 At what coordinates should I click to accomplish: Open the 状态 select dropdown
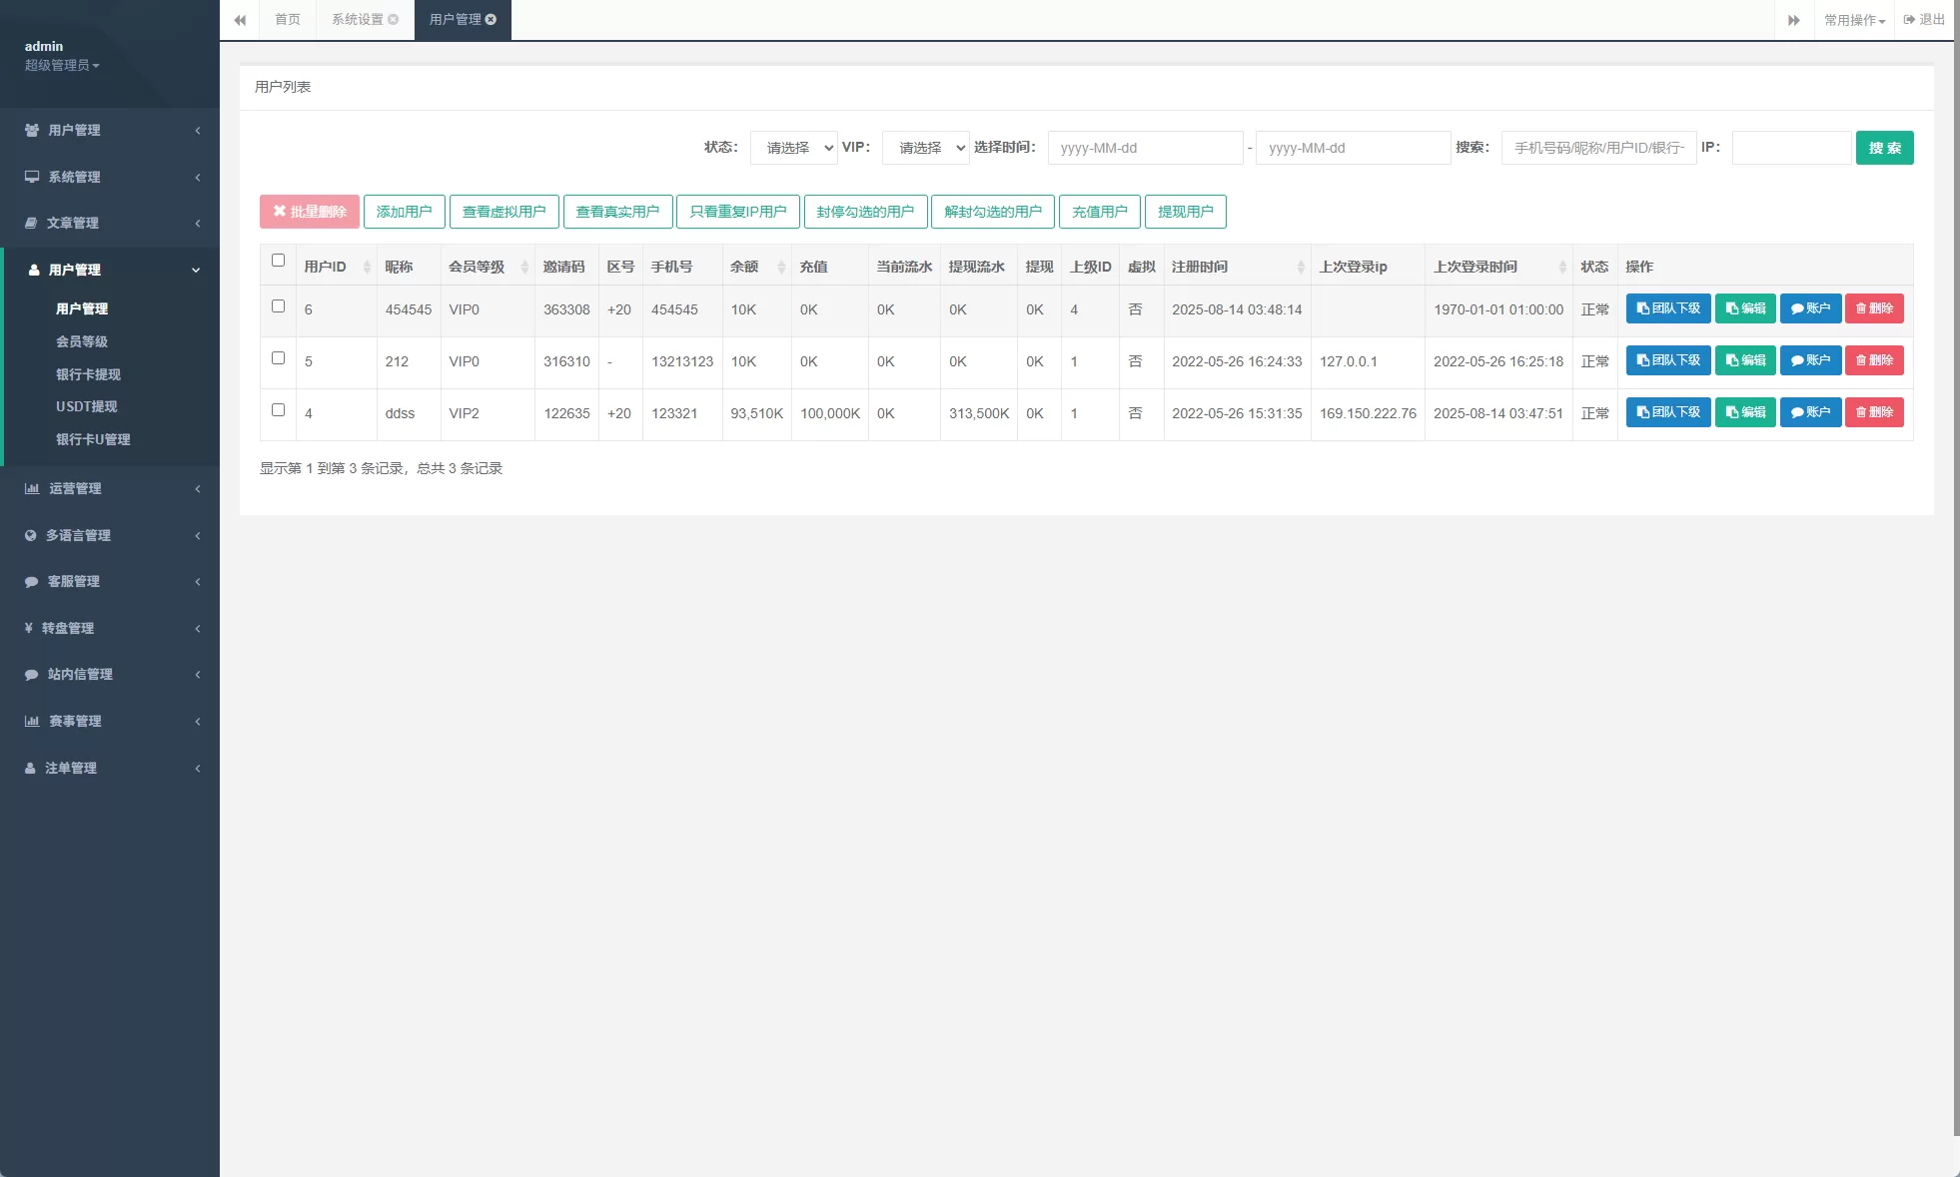point(794,148)
